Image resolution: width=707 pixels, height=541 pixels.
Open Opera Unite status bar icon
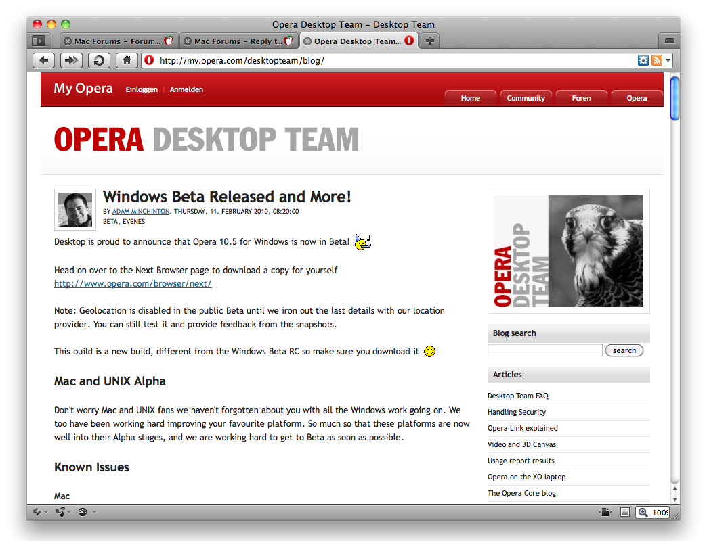coord(60,511)
